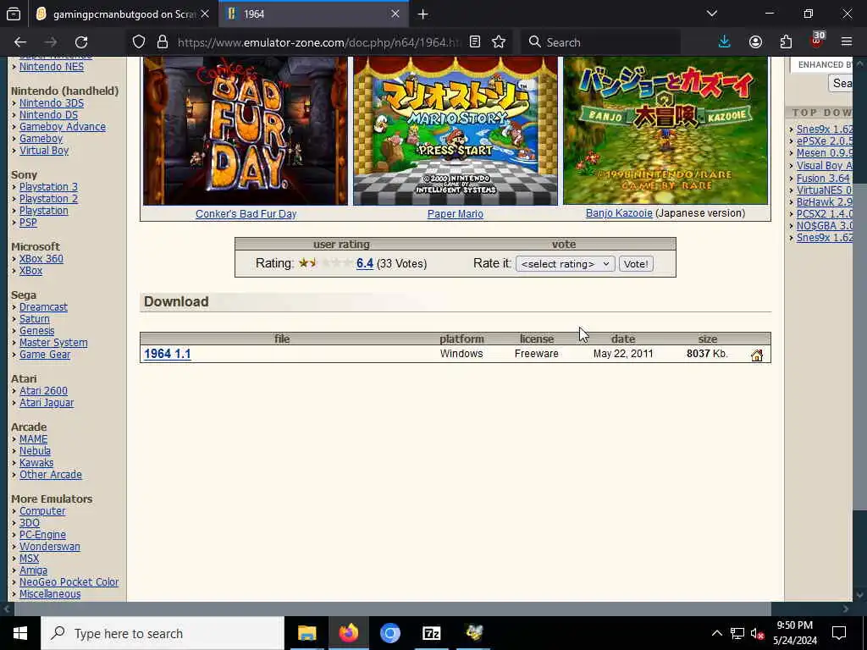Open the Banjo Kazooie link

(x=619, y=212)
